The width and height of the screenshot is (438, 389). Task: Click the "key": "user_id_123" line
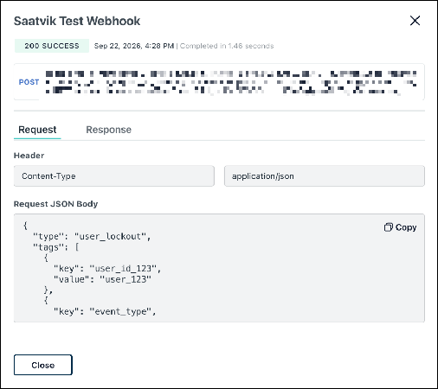point(107,269)
